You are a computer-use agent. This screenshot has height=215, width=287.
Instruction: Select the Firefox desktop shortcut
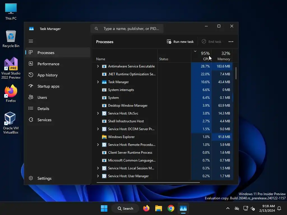pyautogui.click(x=11, y=94)
